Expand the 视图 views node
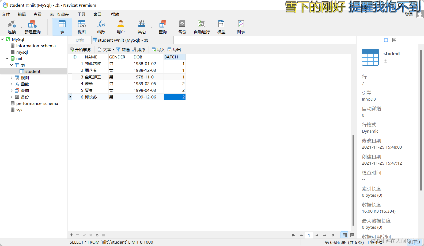This screenshot has width=424, height=246. 12,78
